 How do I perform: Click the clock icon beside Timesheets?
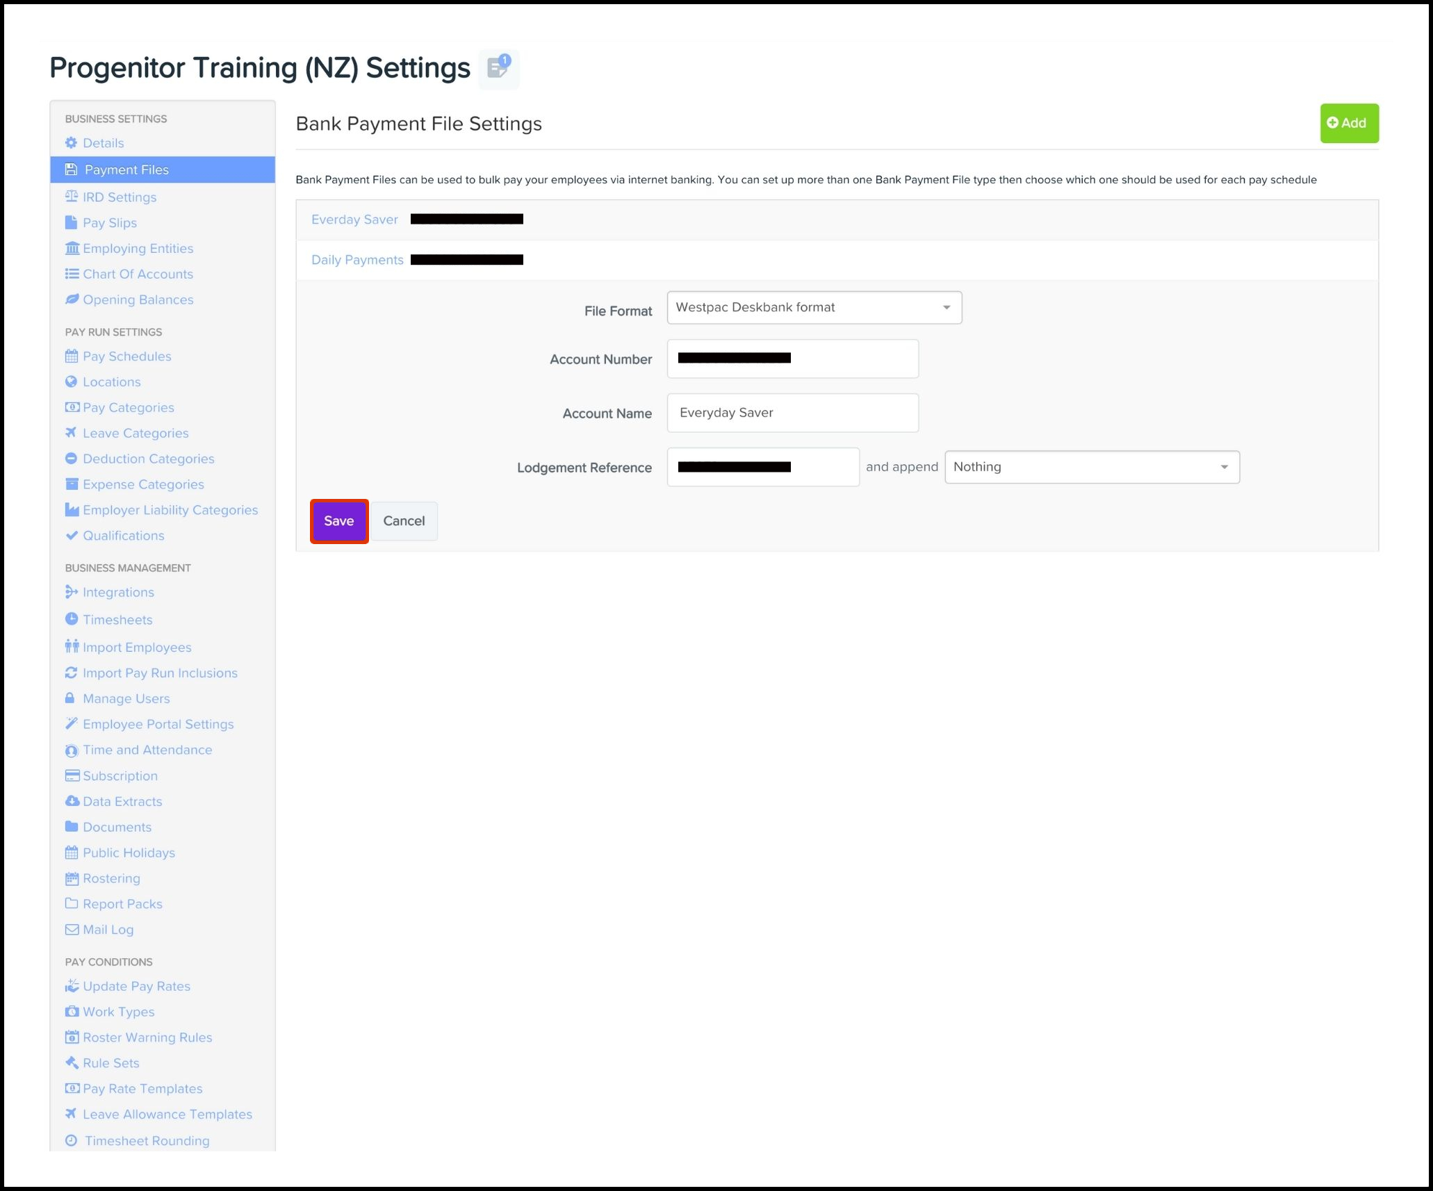(x=71, y=619)
